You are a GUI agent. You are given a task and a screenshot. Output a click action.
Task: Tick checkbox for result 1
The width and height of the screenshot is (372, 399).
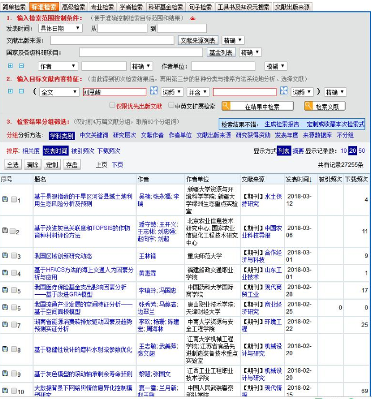(14, 200)
